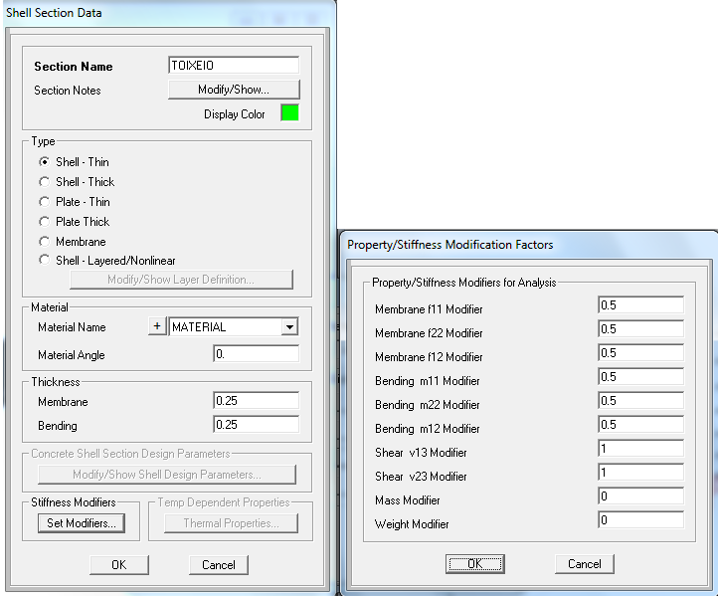Open the Material Name dropdown arrow
Screen dimensions: 718x596
point(289,327)
